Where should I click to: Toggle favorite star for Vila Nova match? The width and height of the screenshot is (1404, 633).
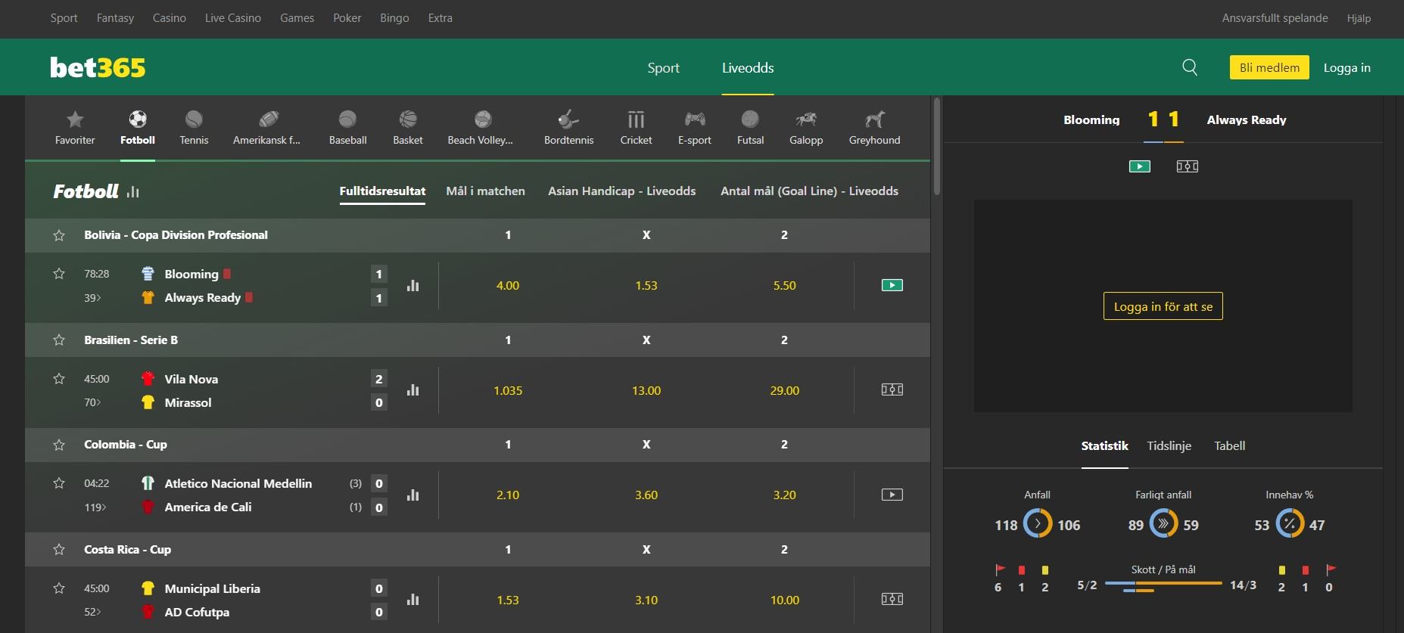click(59, 379)
